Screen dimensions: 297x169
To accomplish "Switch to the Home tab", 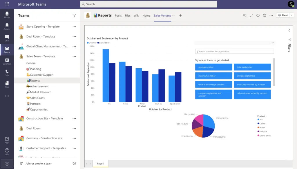I will tap(146, 16).
